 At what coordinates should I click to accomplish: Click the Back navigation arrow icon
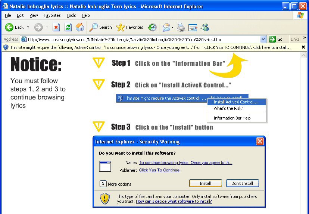click(9, 27)
